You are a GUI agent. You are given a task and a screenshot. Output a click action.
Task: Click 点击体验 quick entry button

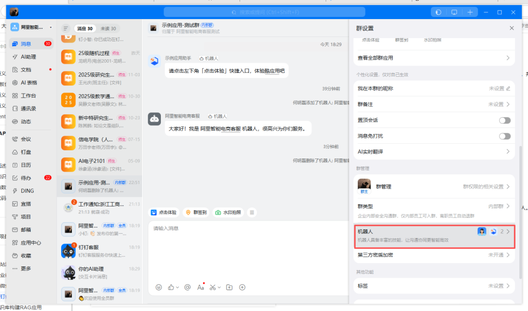click(x=164, y=212)
